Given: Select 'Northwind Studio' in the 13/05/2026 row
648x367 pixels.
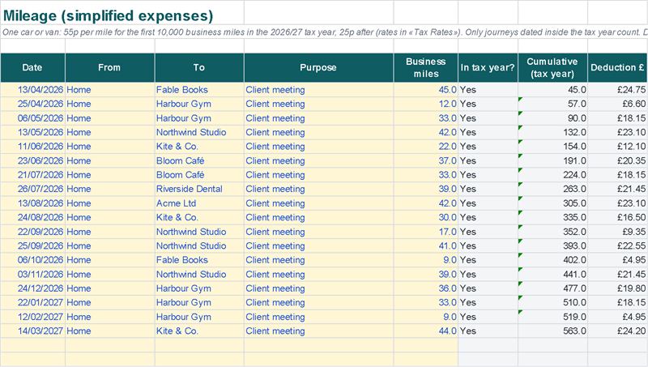Looking at the screenshot, I should coord(199,132).
